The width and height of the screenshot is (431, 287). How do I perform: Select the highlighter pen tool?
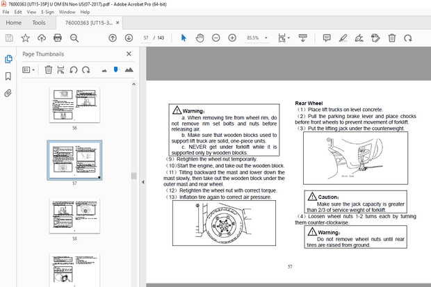tap(343, 38)
